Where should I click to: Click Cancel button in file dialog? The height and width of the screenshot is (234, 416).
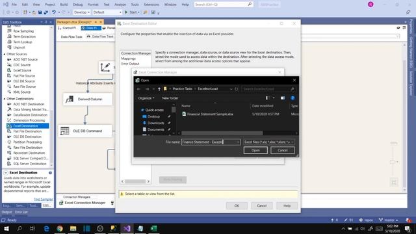coord(283,150)
